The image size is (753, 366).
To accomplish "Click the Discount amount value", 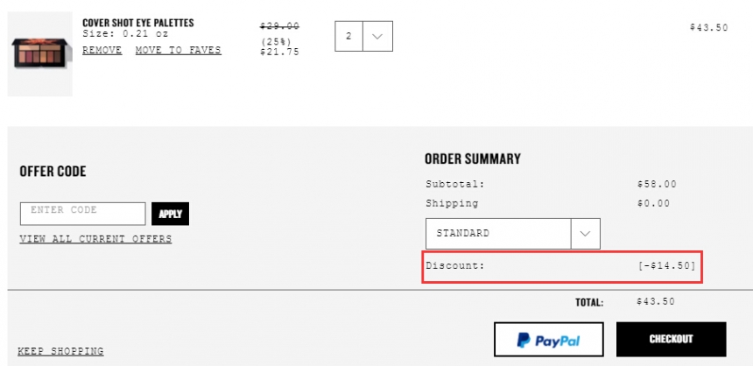I will click(666, 265).
